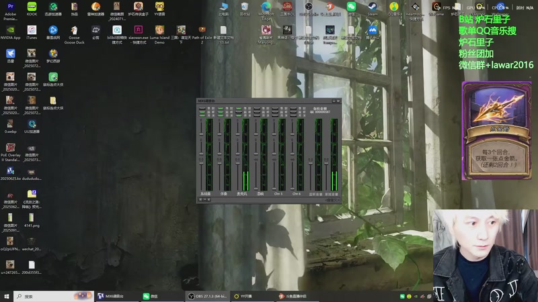
Task: Click the first small button at mixer bottom-left
Action: click(200, 199)
